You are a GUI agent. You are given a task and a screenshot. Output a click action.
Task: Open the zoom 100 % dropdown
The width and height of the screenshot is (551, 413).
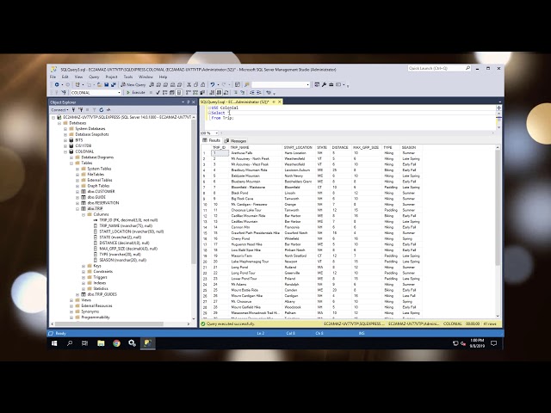(216, 133)
